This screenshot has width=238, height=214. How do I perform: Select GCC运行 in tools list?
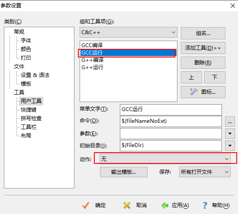[129, 53]
